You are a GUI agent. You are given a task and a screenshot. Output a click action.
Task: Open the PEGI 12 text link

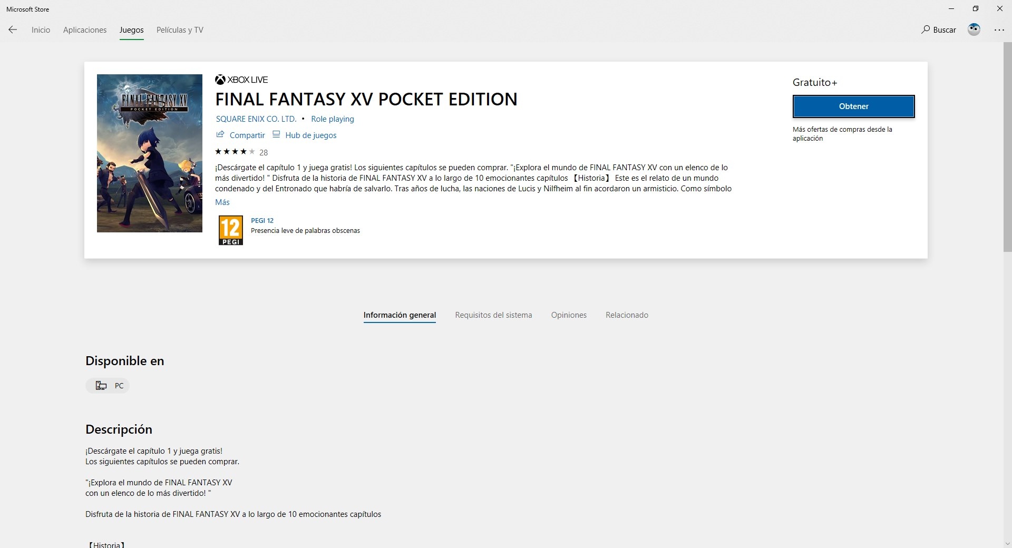(x=262, y=221)
